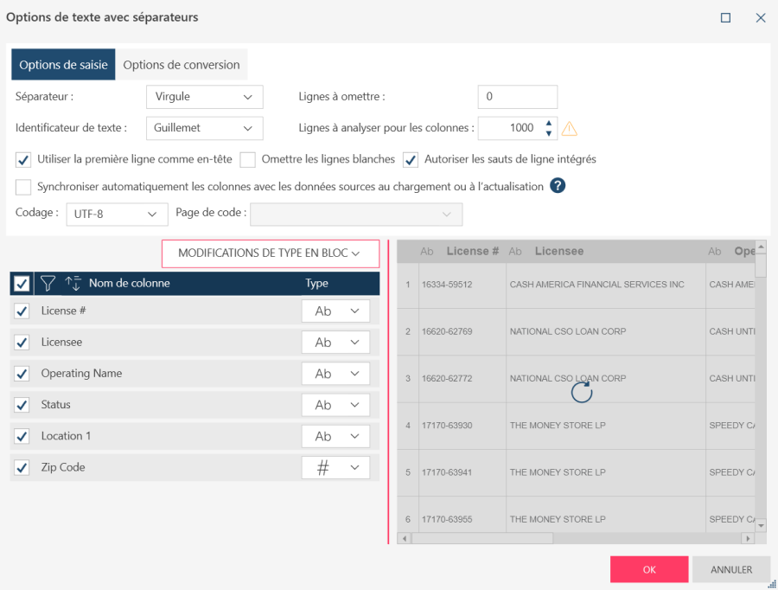Enable 'Omettre les lignes blanches' checkbox
Screen dimensions: 778x590
(x=247, y=159)
